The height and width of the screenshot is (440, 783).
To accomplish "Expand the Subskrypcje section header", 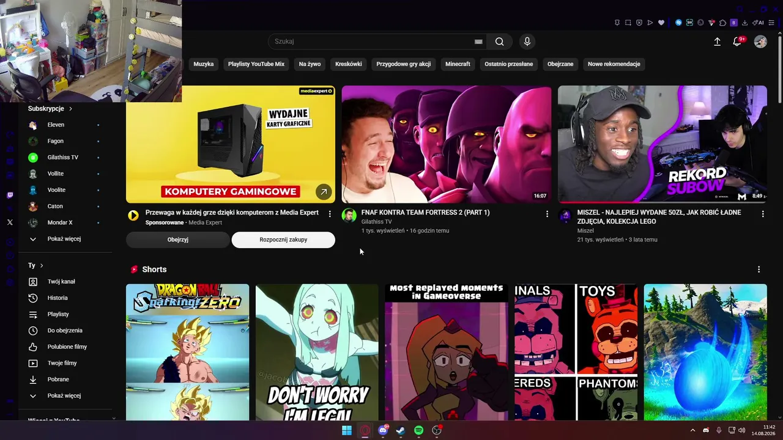I will pyautogui.click(x=50, y=109).
